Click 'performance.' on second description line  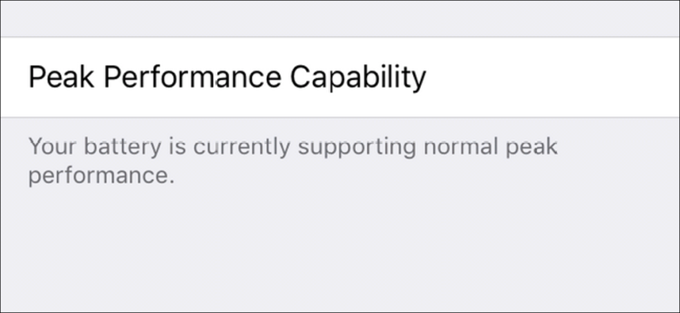click(101, 178)
